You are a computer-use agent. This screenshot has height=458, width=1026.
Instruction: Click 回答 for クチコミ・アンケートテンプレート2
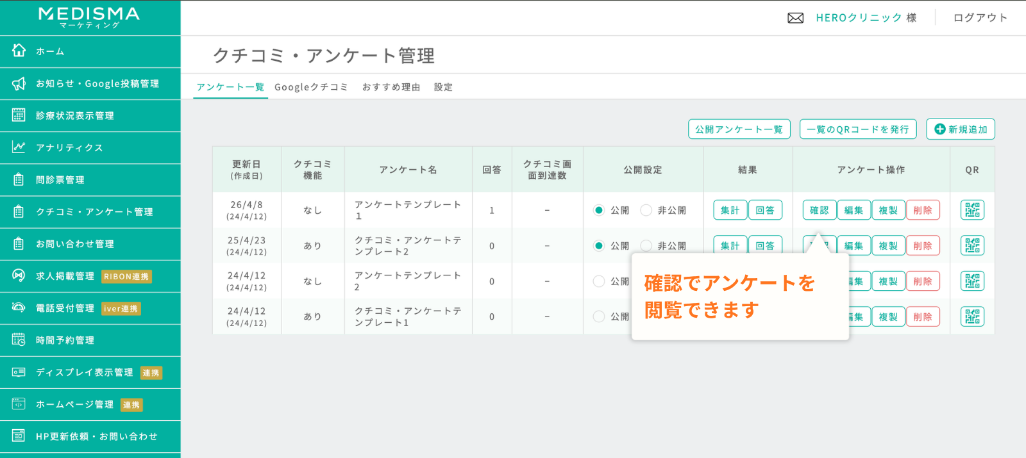[x=765, y=245]
